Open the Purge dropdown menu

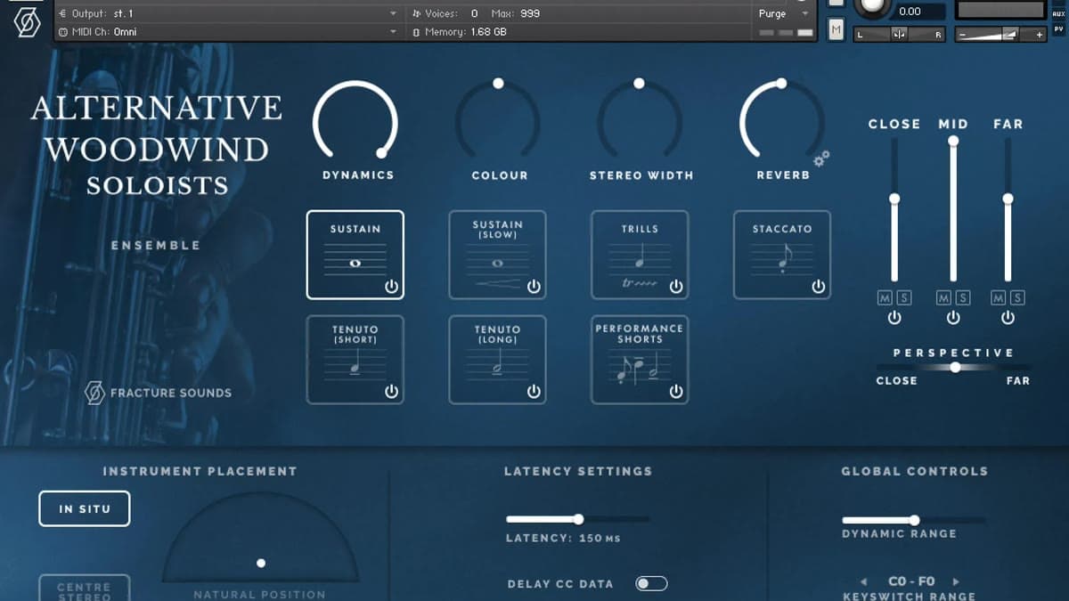click(783, 13)
